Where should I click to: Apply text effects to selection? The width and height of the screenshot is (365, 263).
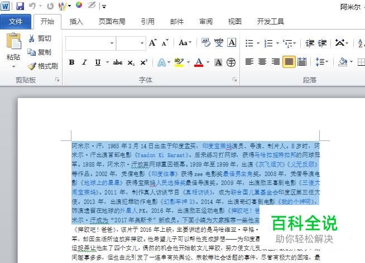coord(162,62)
